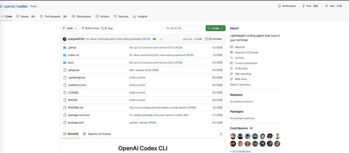Open the docs folder

(71, 63)
